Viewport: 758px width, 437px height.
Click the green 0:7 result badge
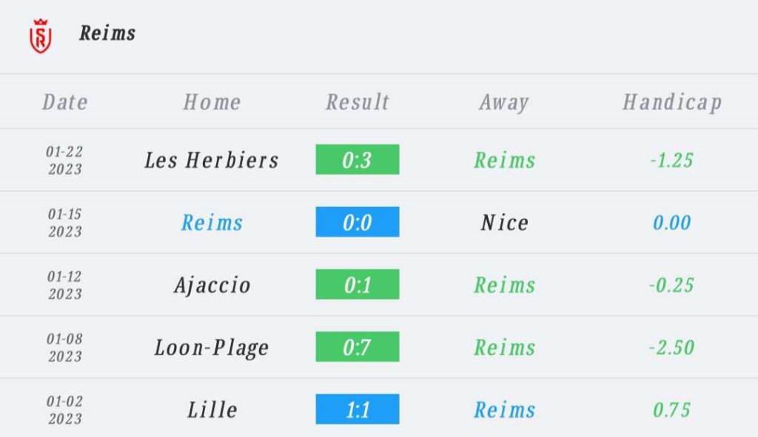358,346
